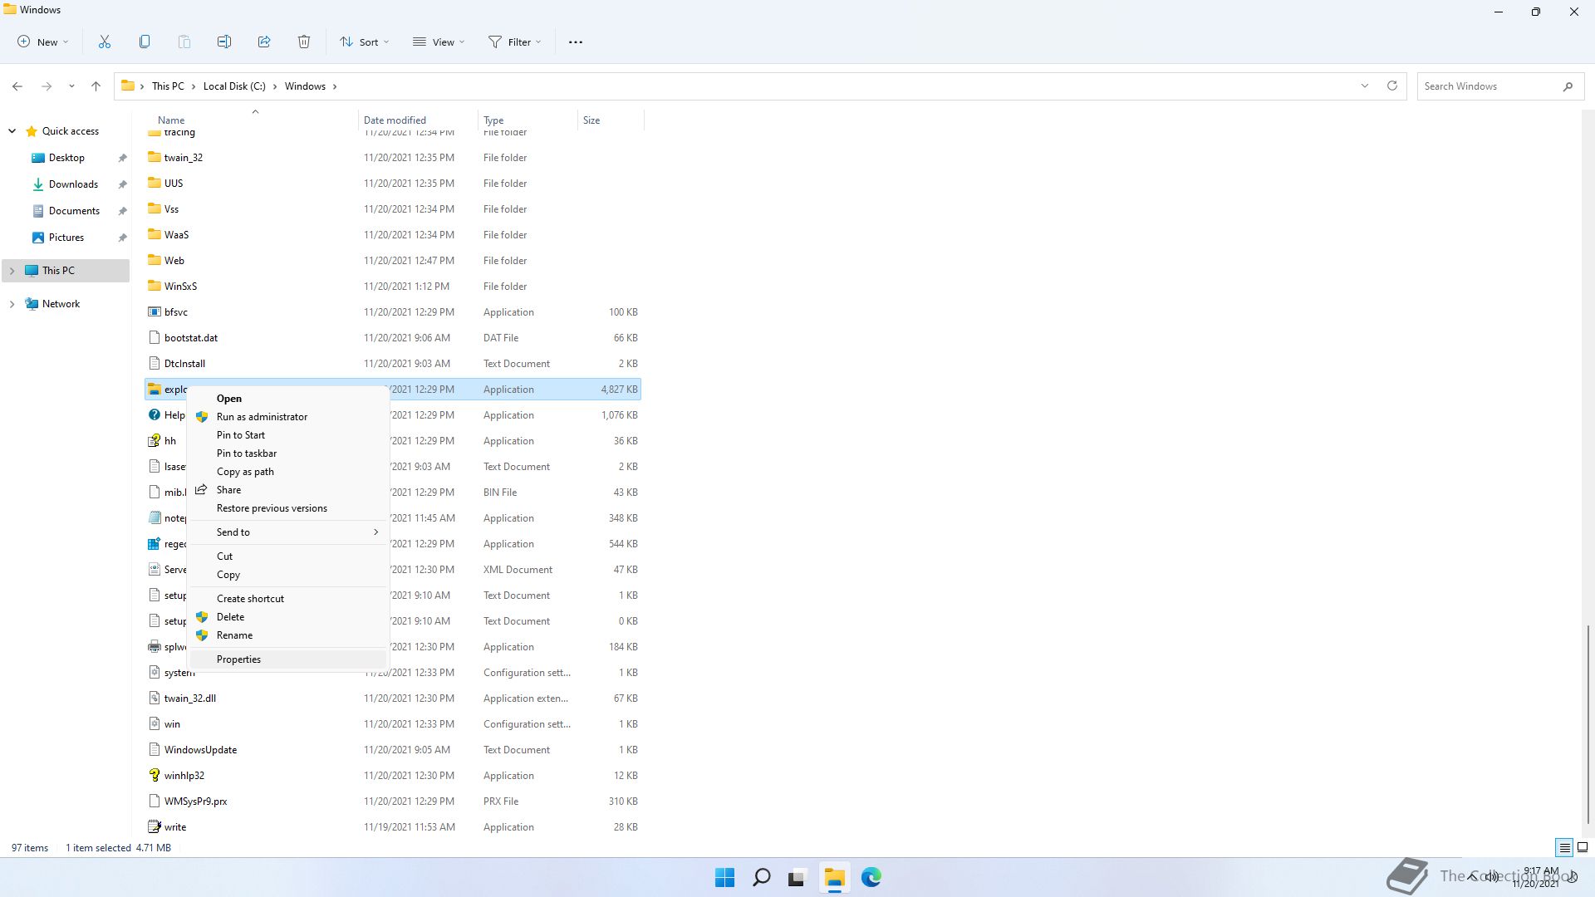Open Documents in Quick access

(x=74, y=211)
